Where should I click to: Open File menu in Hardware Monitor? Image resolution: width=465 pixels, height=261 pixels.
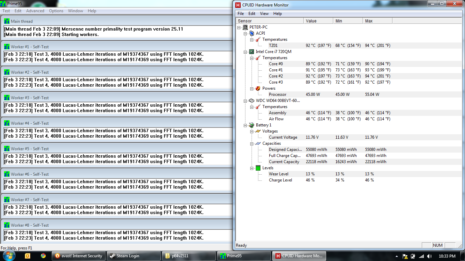(241, 14)
